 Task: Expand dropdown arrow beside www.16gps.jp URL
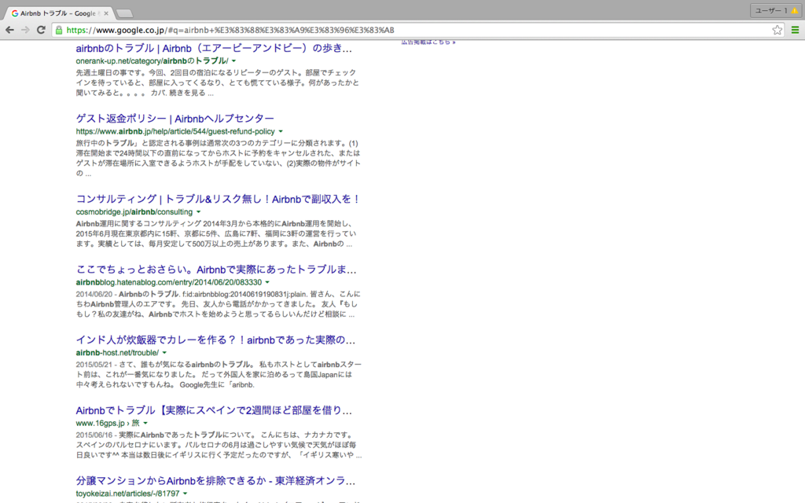(145, 423)
